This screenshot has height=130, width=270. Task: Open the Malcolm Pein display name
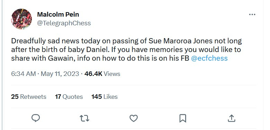(58, 15)
